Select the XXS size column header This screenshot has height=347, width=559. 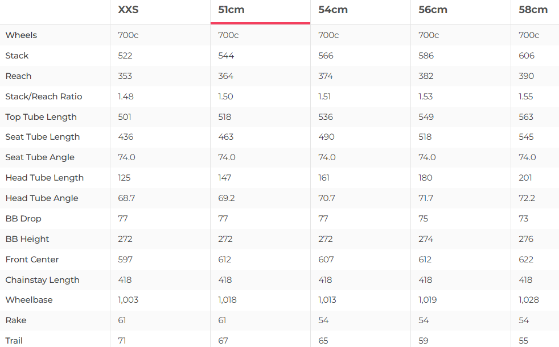[128, 10]
